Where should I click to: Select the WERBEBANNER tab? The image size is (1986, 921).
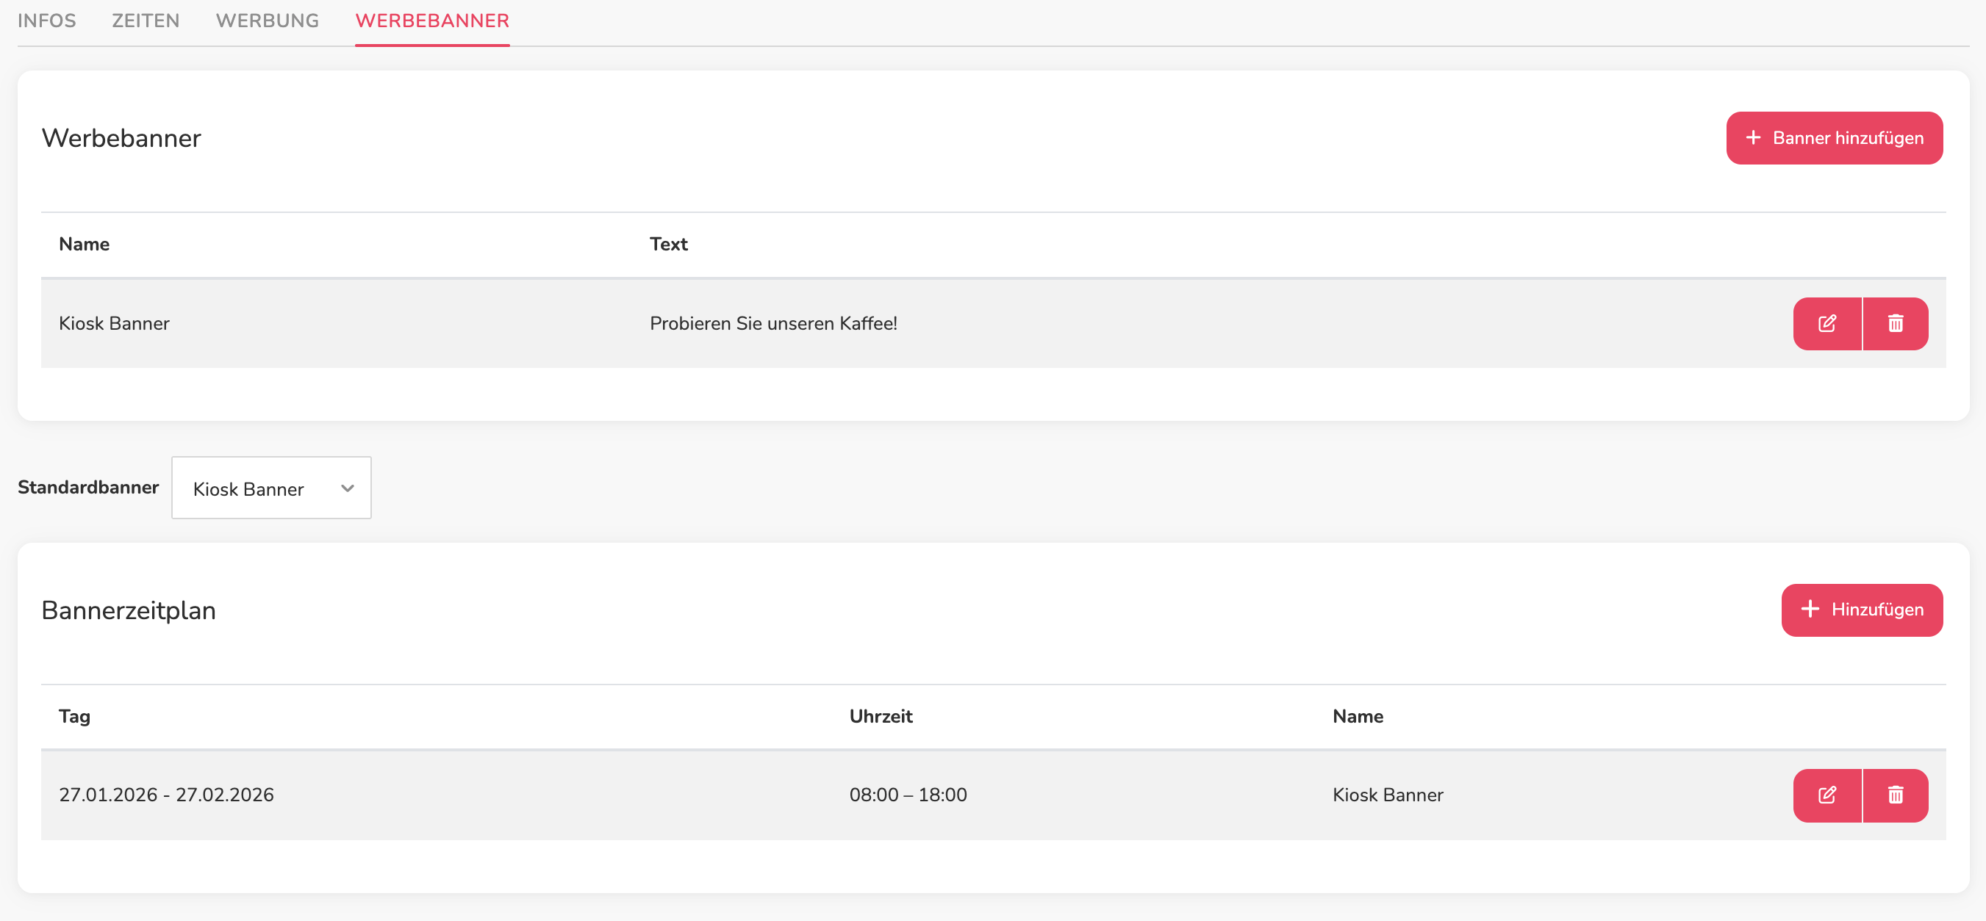point(432,21)
